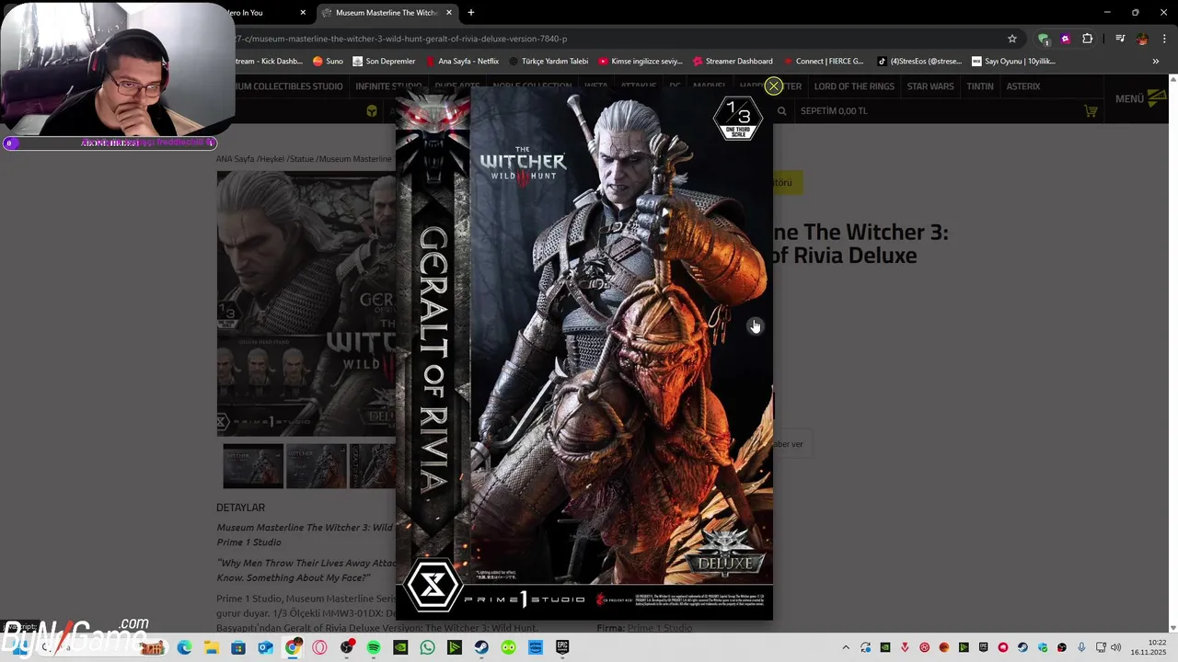Screen dimensions: 1178x662
Task: Open Spotify from the taskbar
Action: point(374,647)
